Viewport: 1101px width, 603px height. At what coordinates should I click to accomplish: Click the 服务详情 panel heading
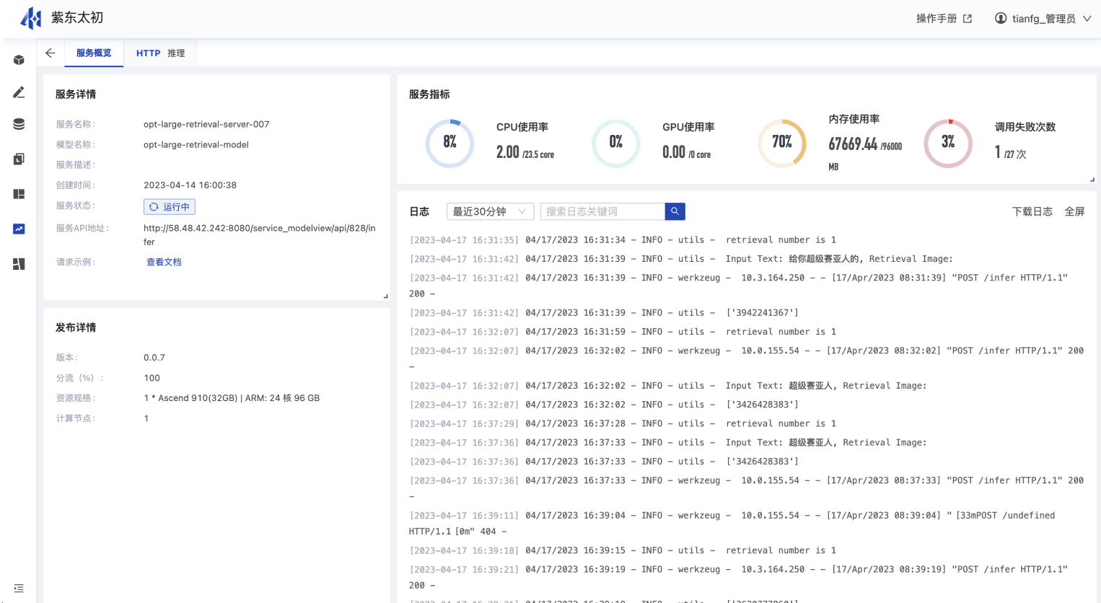pos(76,94)
